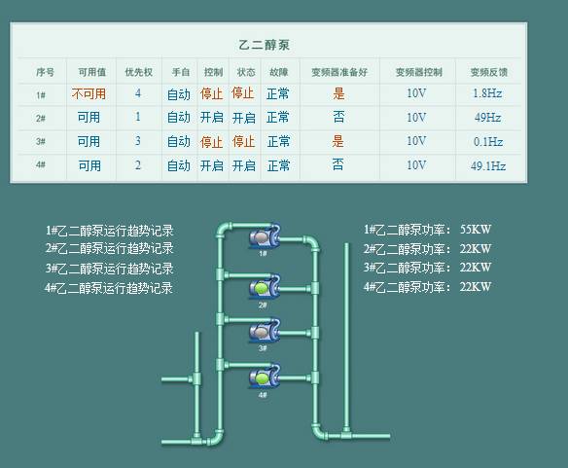Click the 1# glycol pump icon
Screen dimensions: 568x468
(x=265, y=236)
